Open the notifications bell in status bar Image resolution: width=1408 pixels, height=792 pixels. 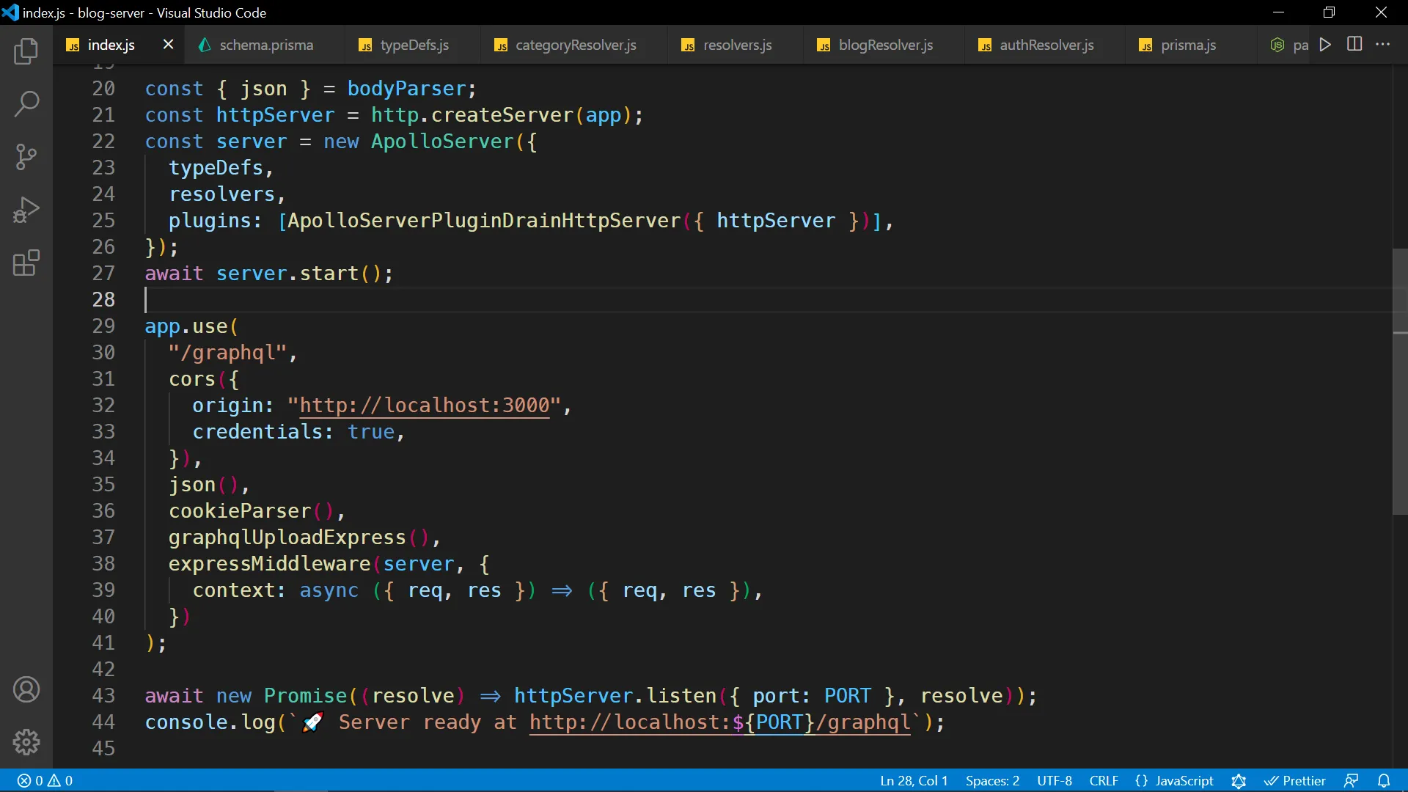coord(1384,781)
